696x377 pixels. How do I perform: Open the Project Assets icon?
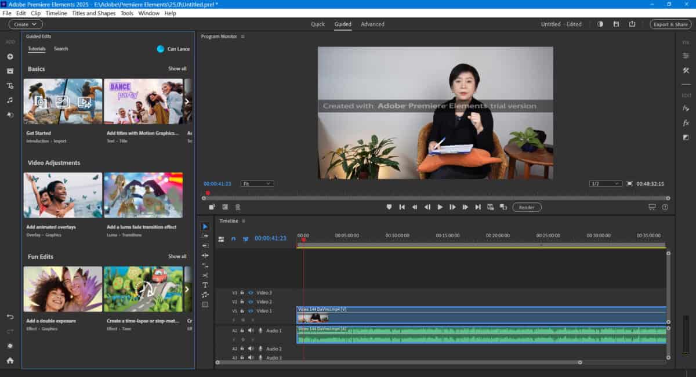point(10,71)
